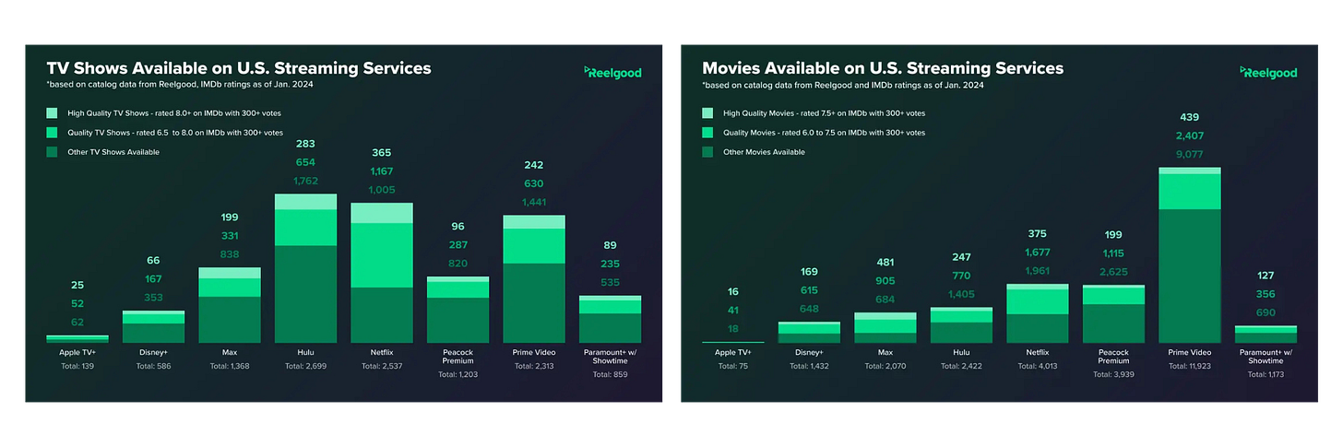
Task: Click the Hulu bar in the TV Shows chart
Action: tap(305, 268)
